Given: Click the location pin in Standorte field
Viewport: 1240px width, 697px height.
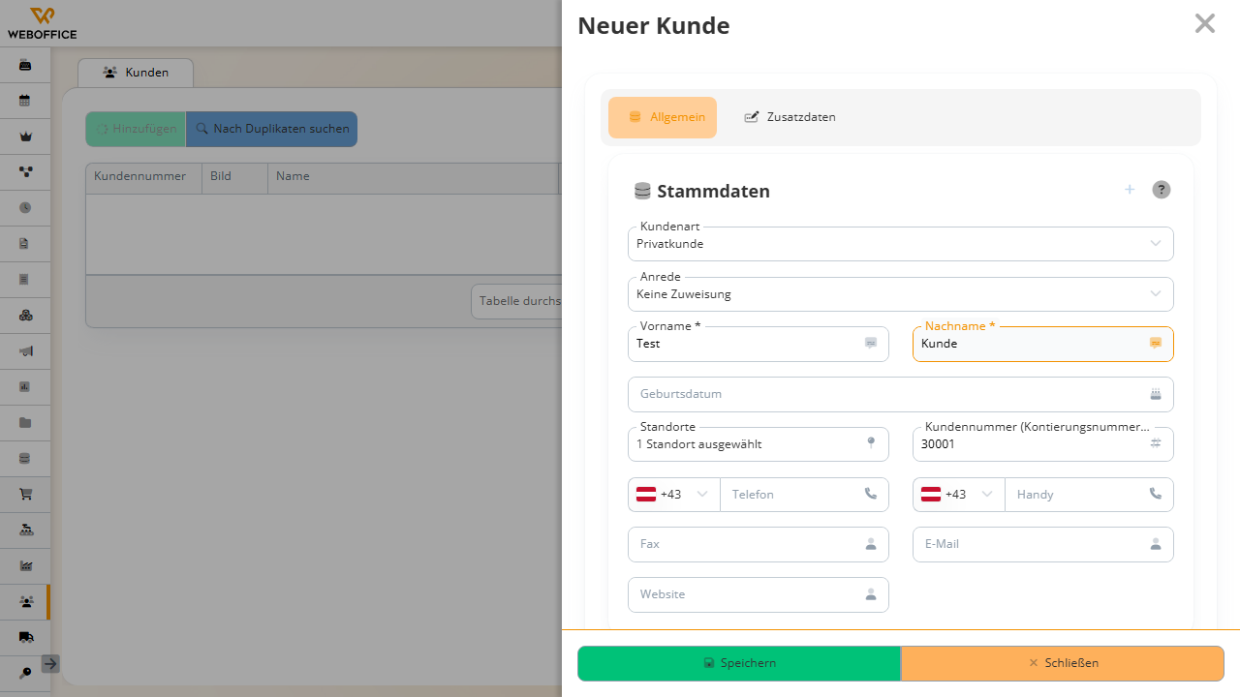Looking at the screenshot, I should click(x=871, y=443).
